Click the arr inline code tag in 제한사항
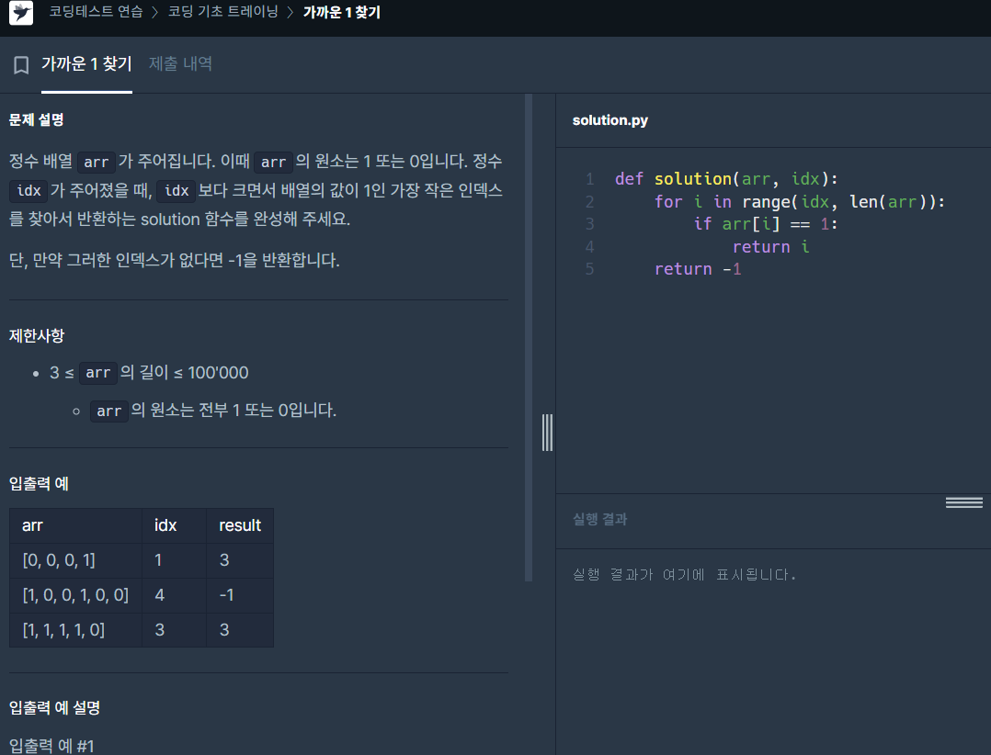 (98, 373)
